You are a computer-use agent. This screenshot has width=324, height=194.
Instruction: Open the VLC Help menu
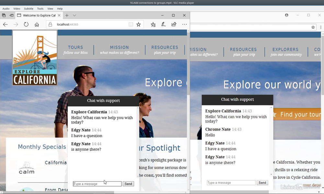tap(60, 9)
